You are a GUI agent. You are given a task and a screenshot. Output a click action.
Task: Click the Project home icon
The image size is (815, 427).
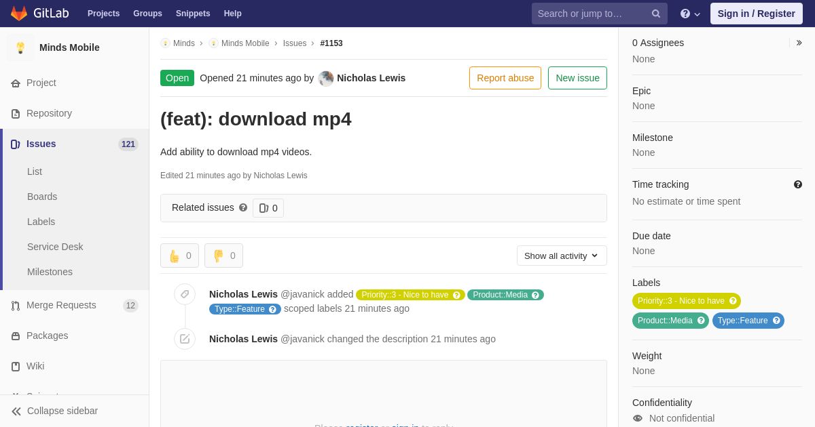coord(16,83)
